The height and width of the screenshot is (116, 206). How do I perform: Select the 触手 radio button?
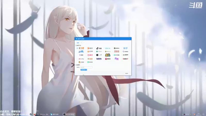click(86, 55)
